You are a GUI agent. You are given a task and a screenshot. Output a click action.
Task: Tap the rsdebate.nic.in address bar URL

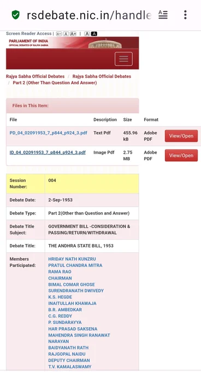tap(89, 15)
